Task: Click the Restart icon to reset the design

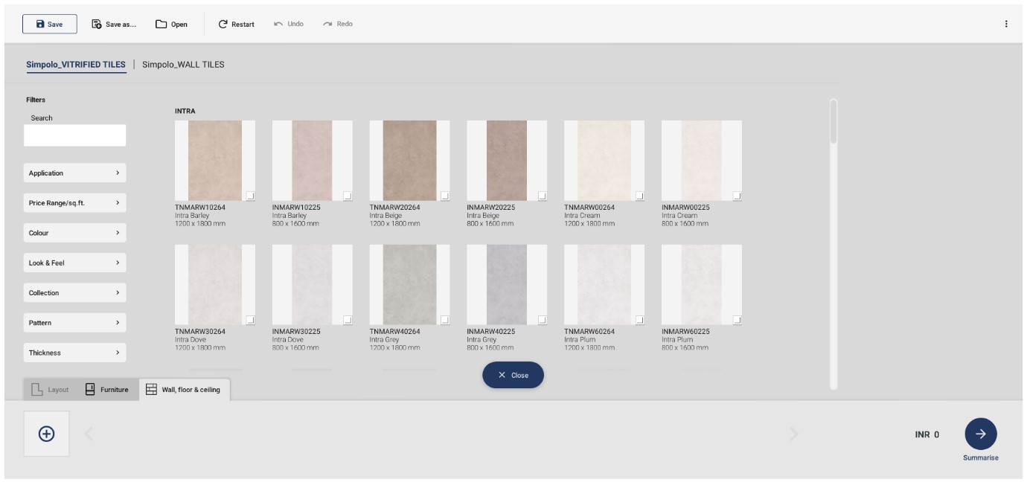Action: (x=223, y=23)
